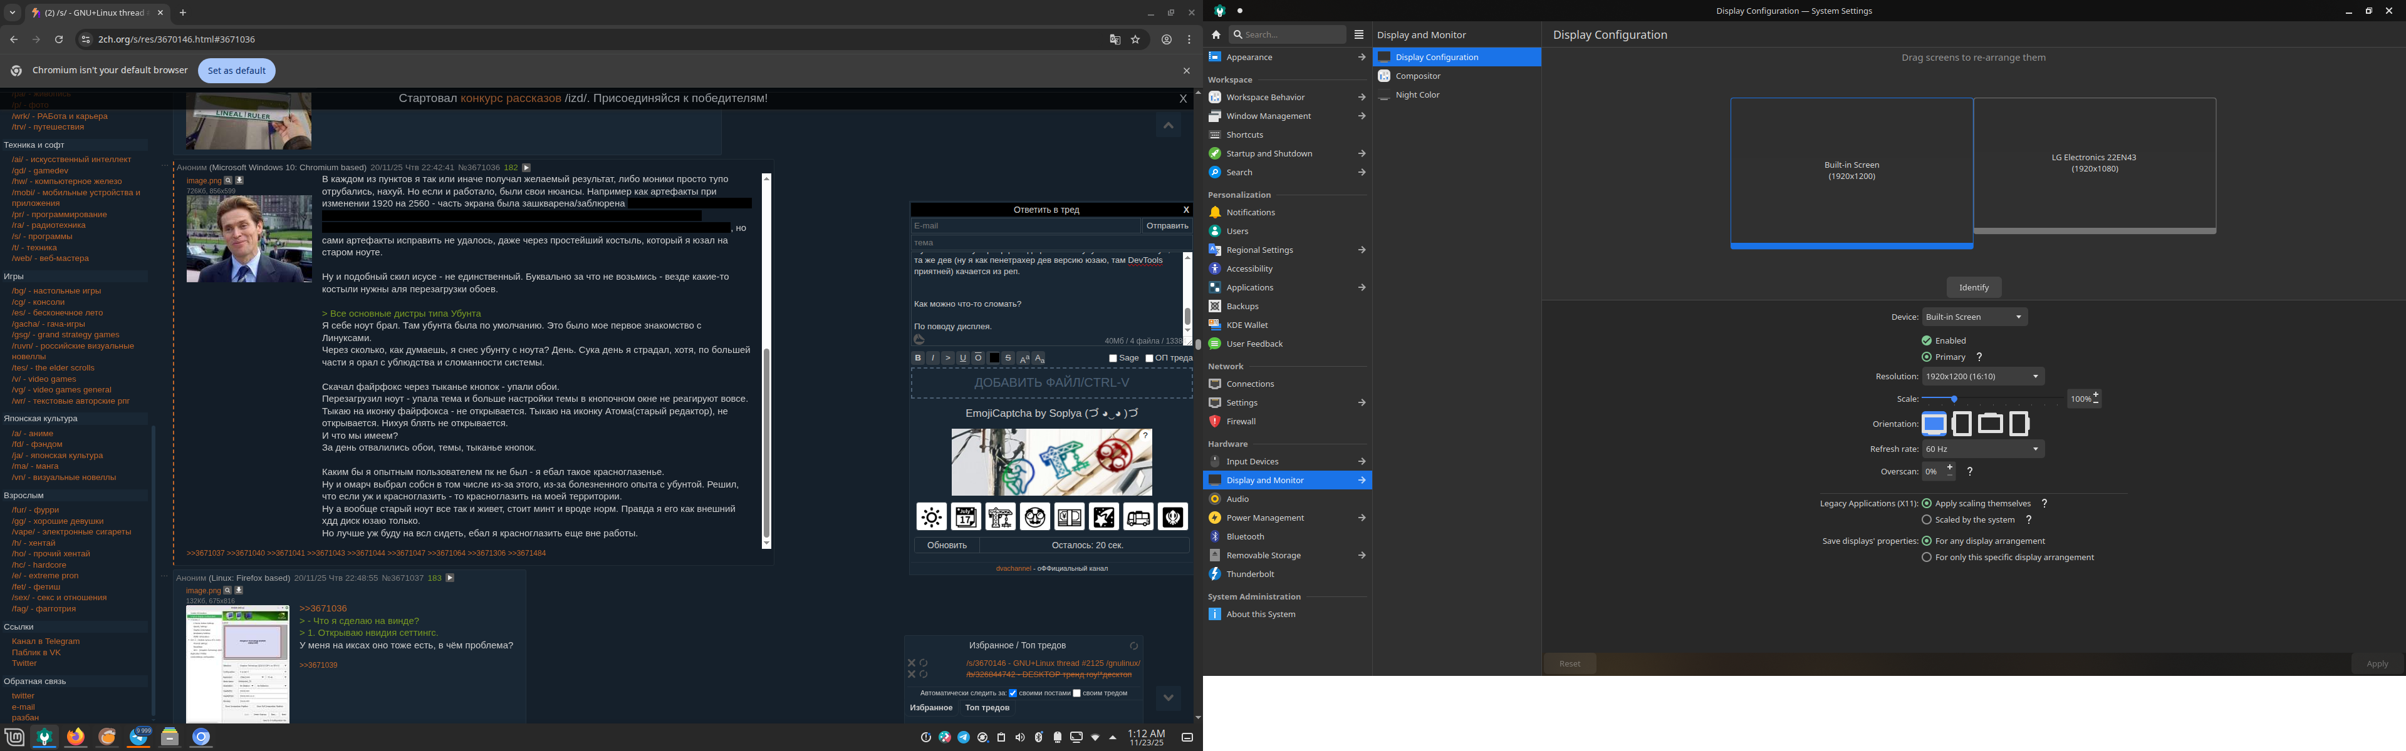
Task: Set Chromium as default browser
Action: point(236,71)
